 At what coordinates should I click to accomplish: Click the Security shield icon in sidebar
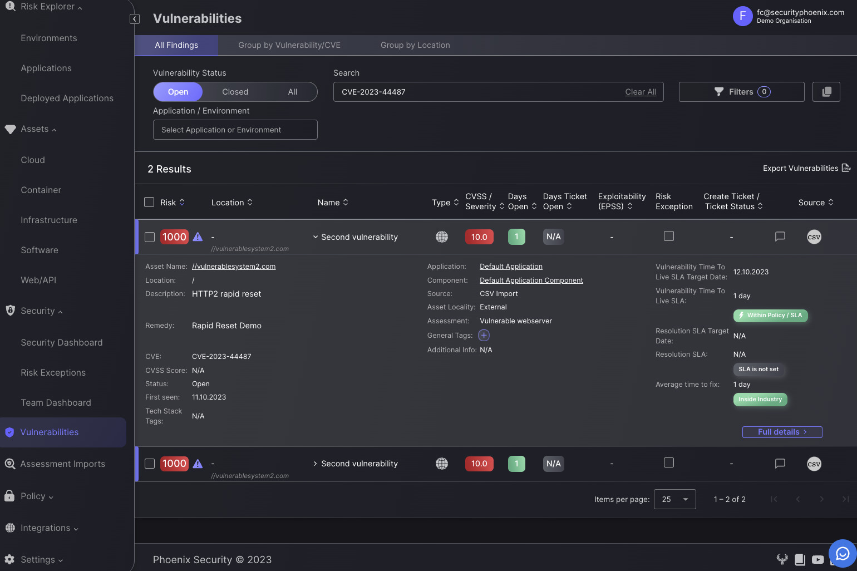coord(10,311)
